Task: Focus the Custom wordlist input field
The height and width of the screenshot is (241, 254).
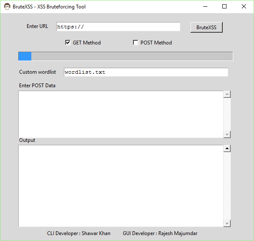Action: 146,72
